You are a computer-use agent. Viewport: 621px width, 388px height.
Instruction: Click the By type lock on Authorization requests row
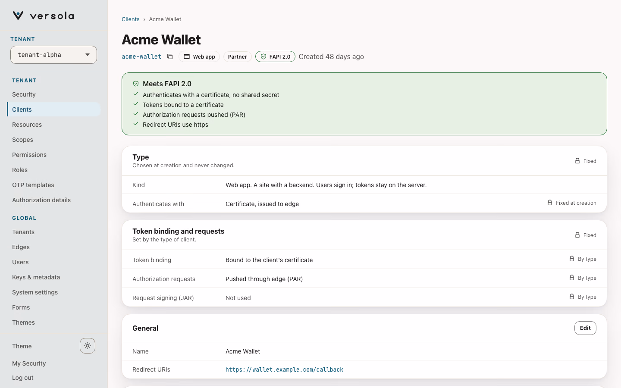coord(572,278)
